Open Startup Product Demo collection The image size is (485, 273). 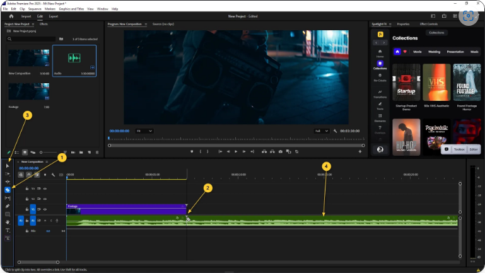pyautogui.click(x=406, y=82)
